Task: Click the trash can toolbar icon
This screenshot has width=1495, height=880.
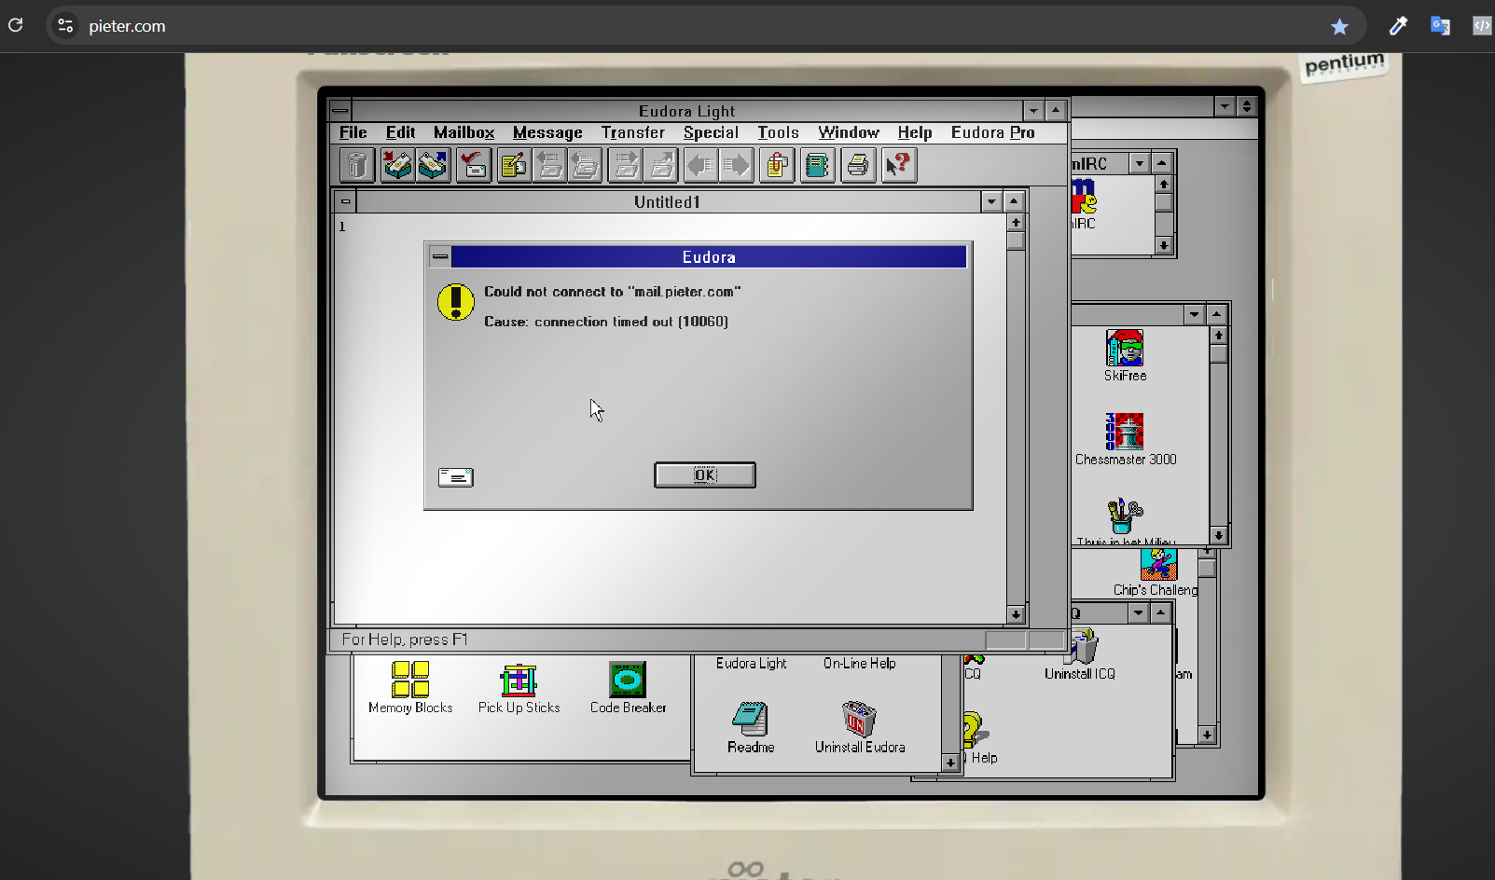Action: pos(356,166)
